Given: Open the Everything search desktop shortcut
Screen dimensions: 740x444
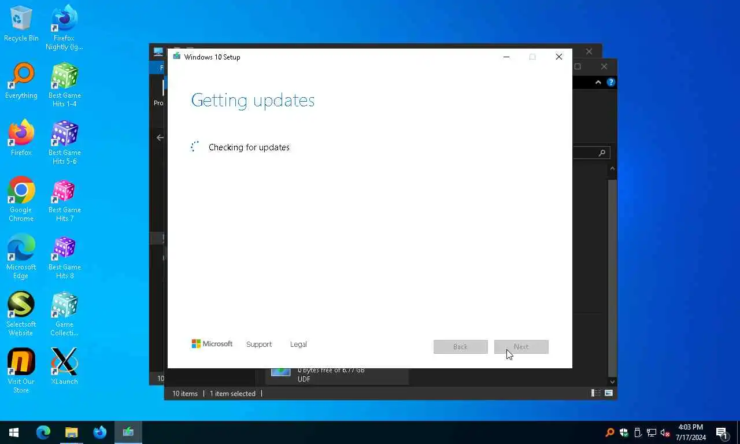Looking at the screenshot, I should click(21, 81).
